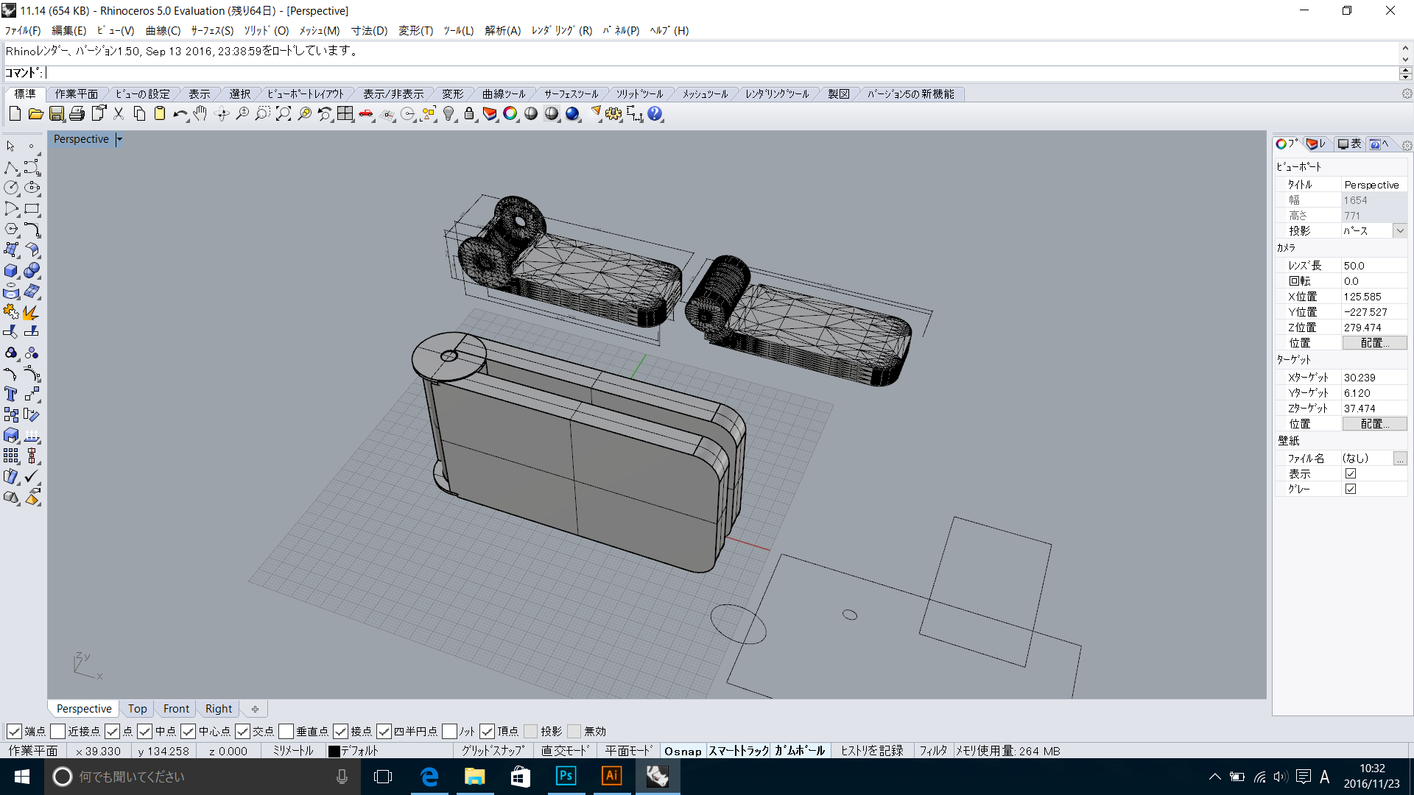Viewport: 1414px width, 795px height.
Task: Click command history scroll up arrow
Action: [1405, 48]
